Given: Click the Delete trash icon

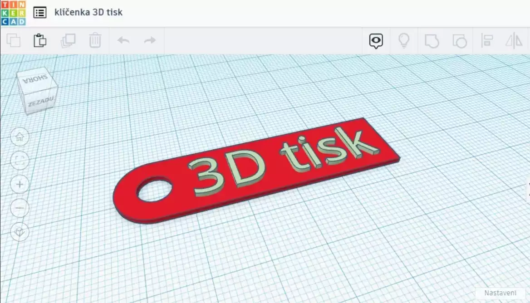Looking at the screenshot, I should pos(95,40).
